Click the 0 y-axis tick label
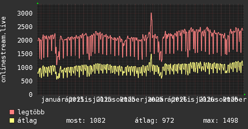 (31, 94)
